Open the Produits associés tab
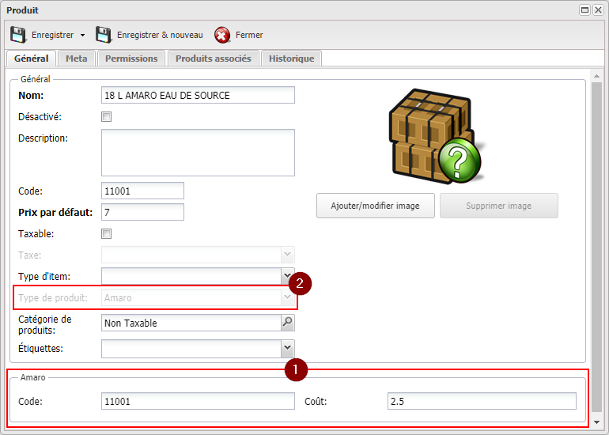Viewport: 609px width, 435px height. [214, 59]
